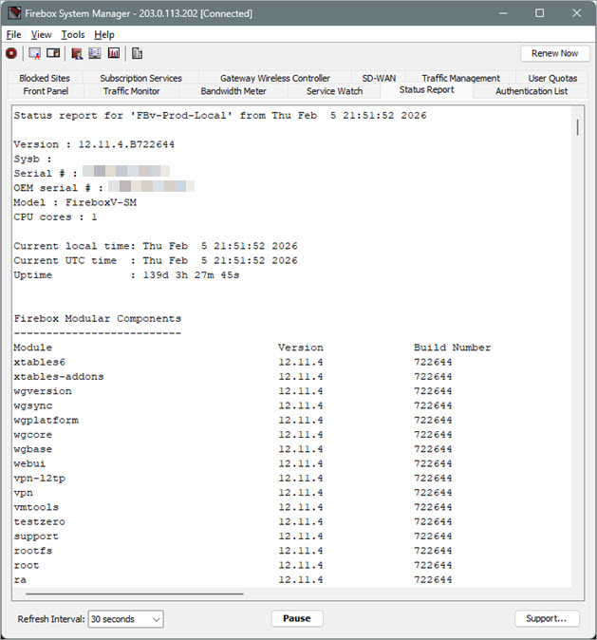
Task: Select the SD-WAN tab
Action: click(x=379, y=78)
